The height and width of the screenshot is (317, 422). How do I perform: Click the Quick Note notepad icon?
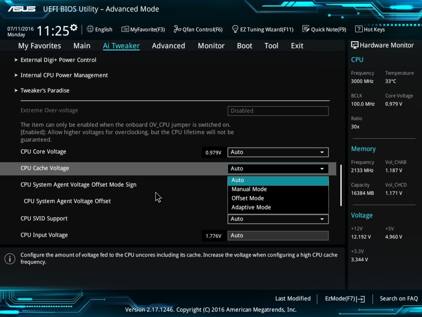coord(306,29)
